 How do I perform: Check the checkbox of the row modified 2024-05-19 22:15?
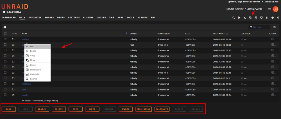coord(5,72)
